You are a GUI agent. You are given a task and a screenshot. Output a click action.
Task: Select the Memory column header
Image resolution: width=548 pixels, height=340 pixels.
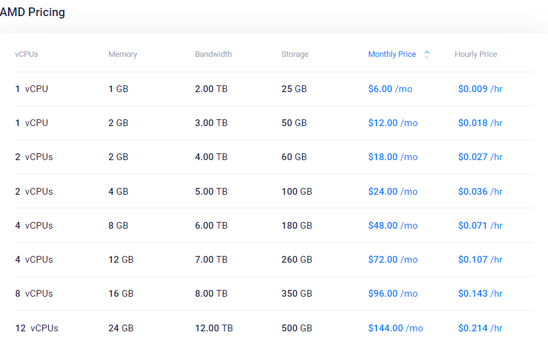tap(123, 54)
